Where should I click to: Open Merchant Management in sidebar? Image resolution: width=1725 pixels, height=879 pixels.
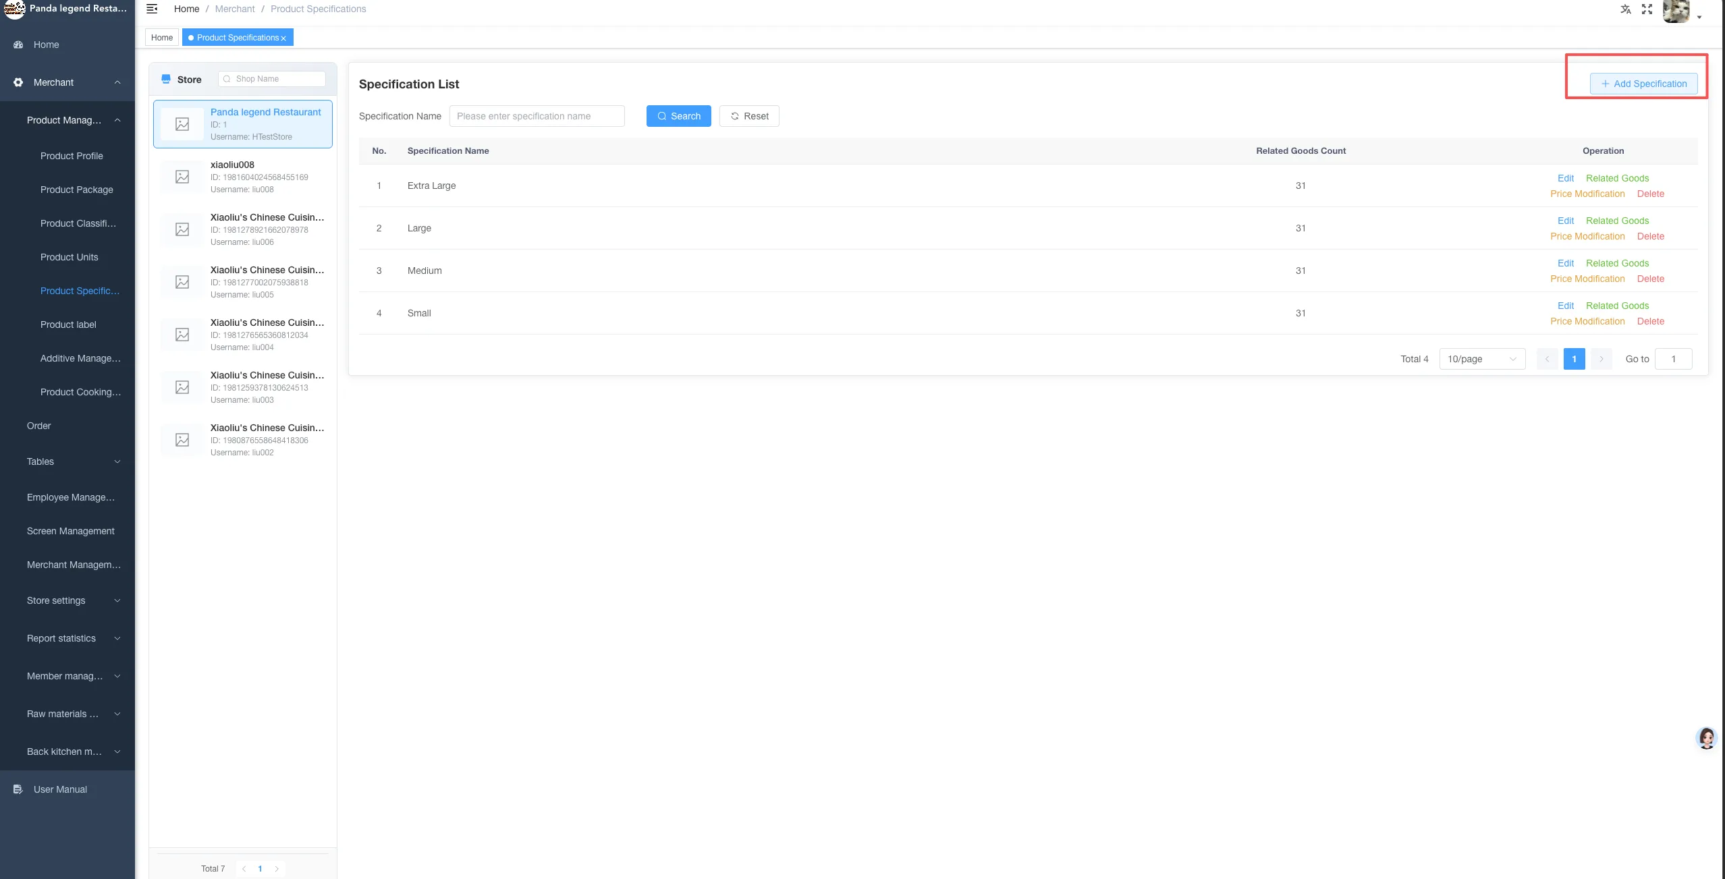(x=74, y=565)
